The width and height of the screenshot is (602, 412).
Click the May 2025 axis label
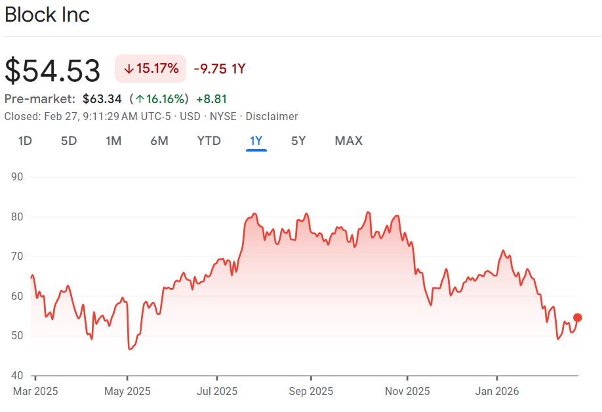128,392
